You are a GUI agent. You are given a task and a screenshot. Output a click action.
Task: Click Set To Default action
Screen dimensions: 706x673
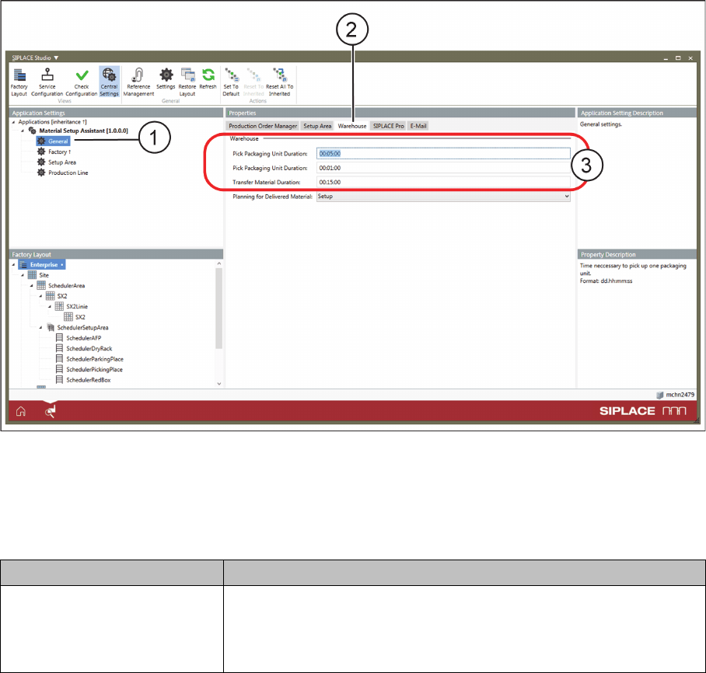click(231, 82)
